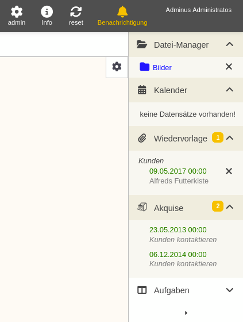Image resolution: width=243 pixels, height=322 pixels.
Task: Click the Kalender calendar icon
Action: [x=142, y=90]
